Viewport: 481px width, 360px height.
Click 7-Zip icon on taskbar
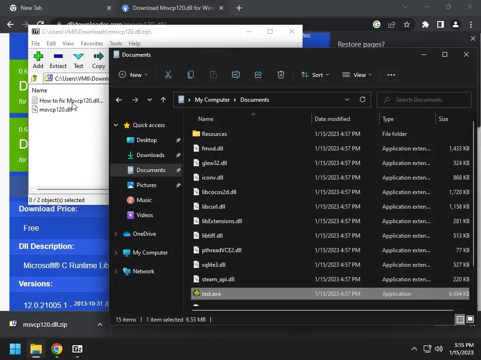(x=78, y=349)
